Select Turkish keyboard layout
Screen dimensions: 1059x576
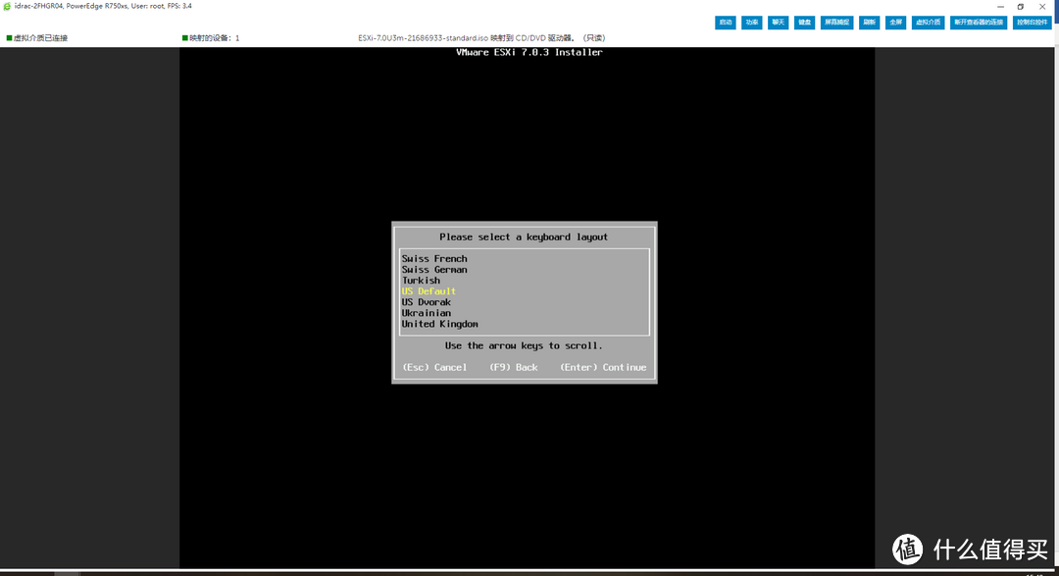click(421, 280)
